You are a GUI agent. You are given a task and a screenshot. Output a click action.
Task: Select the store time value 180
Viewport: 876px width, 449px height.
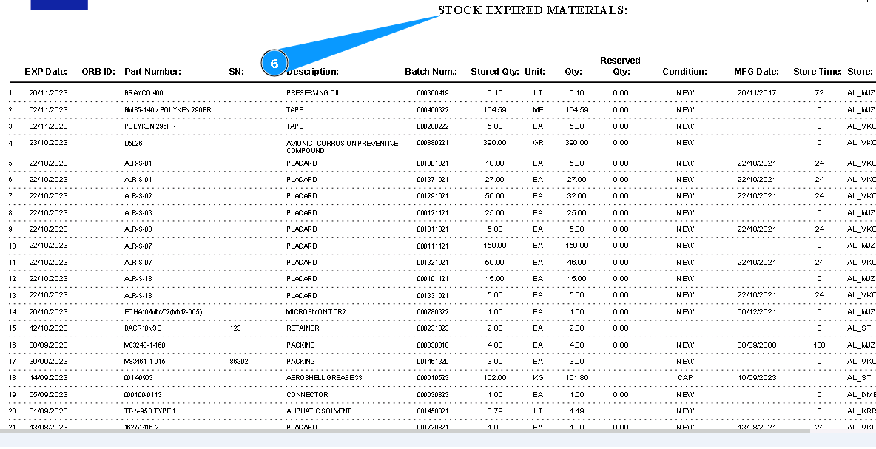pos(819,345)
